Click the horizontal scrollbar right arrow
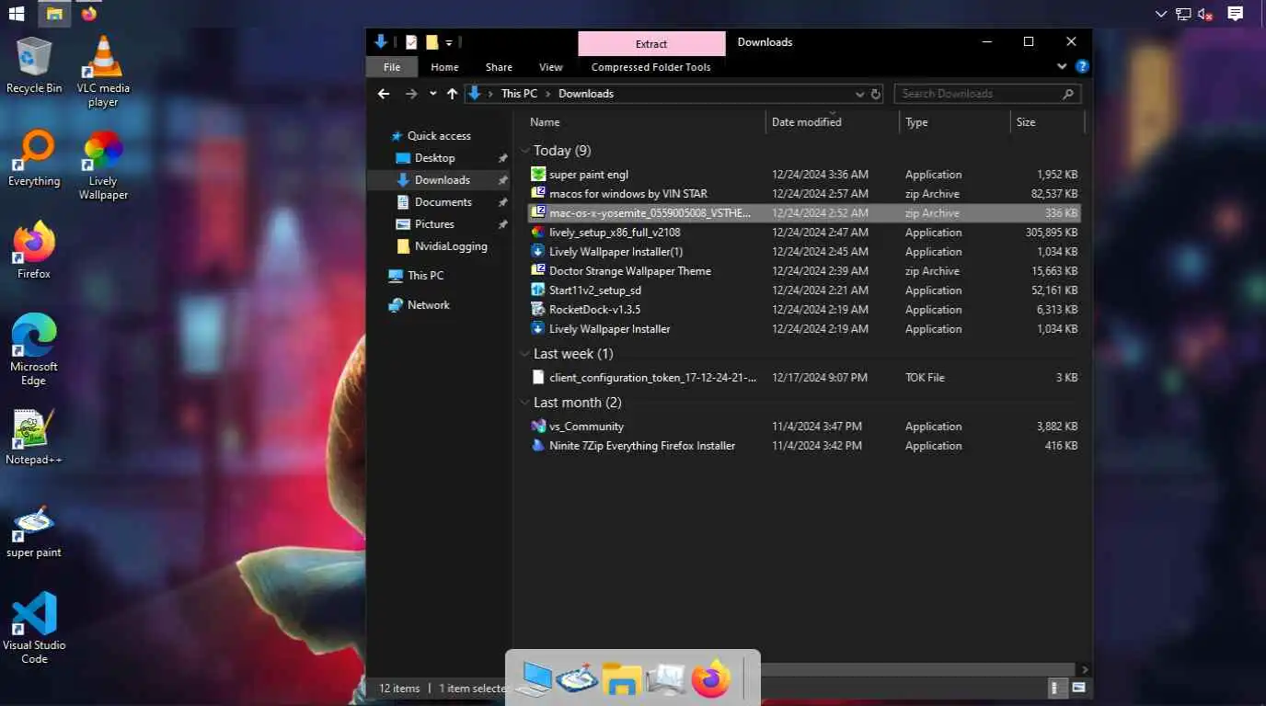This screenshot has height=706, width=1266. (1086, 670)
